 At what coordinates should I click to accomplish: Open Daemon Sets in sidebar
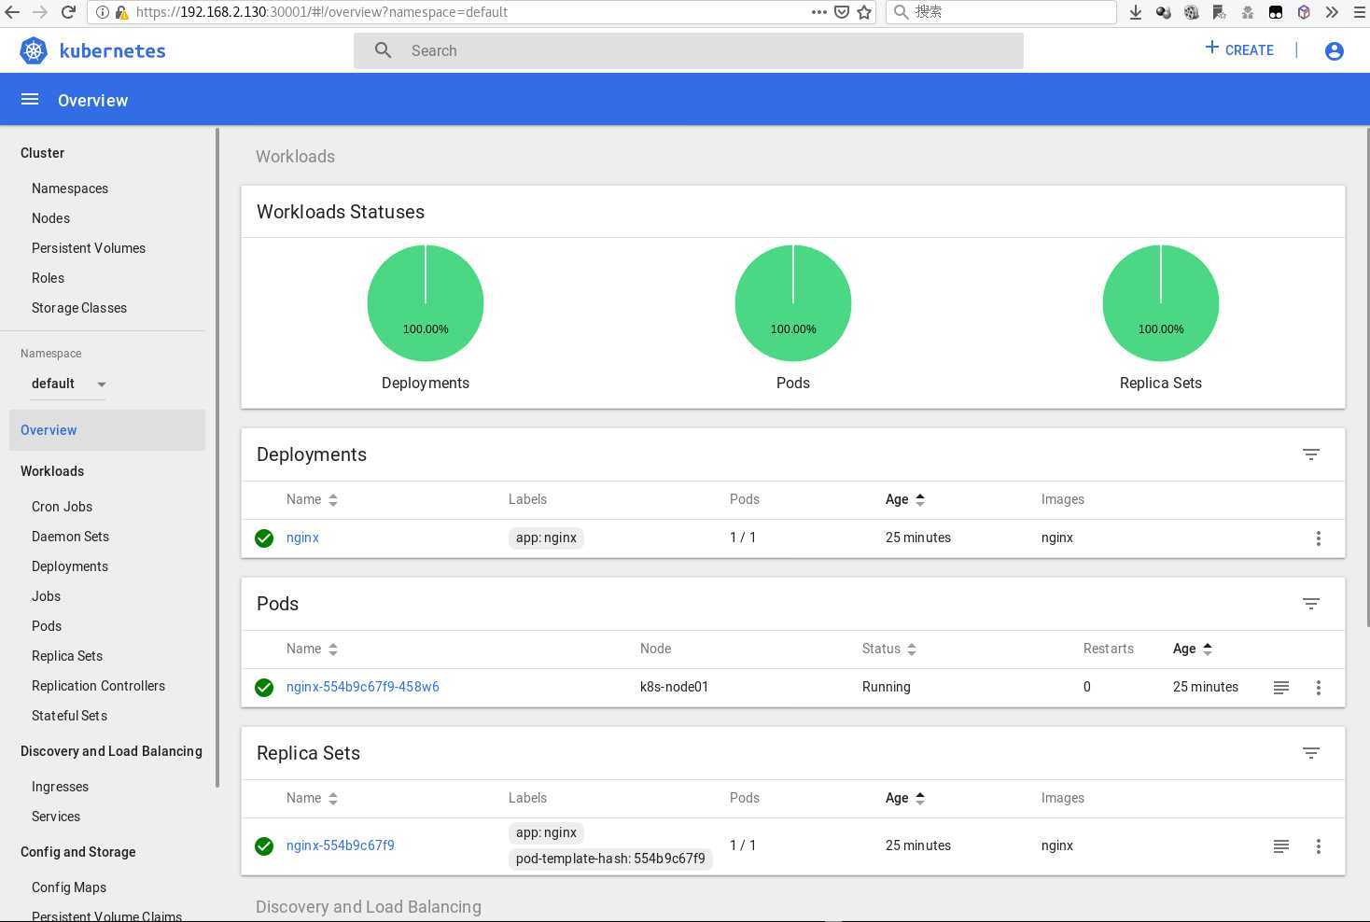click(70, 537)
